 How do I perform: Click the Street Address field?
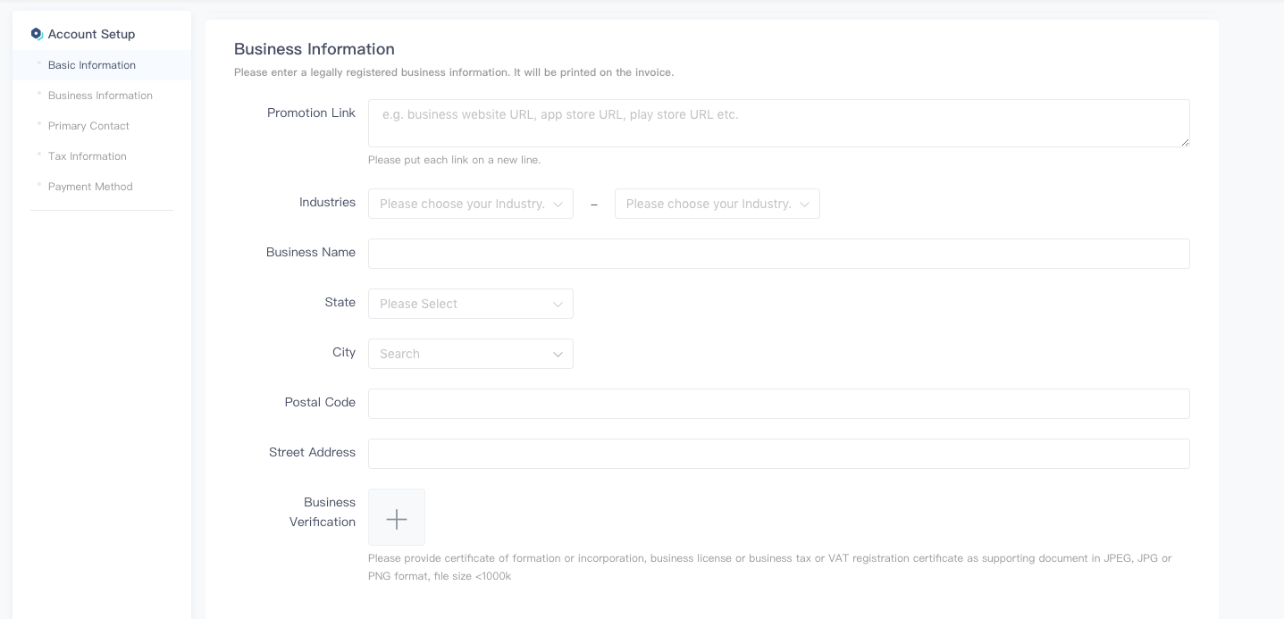point(777,454)
